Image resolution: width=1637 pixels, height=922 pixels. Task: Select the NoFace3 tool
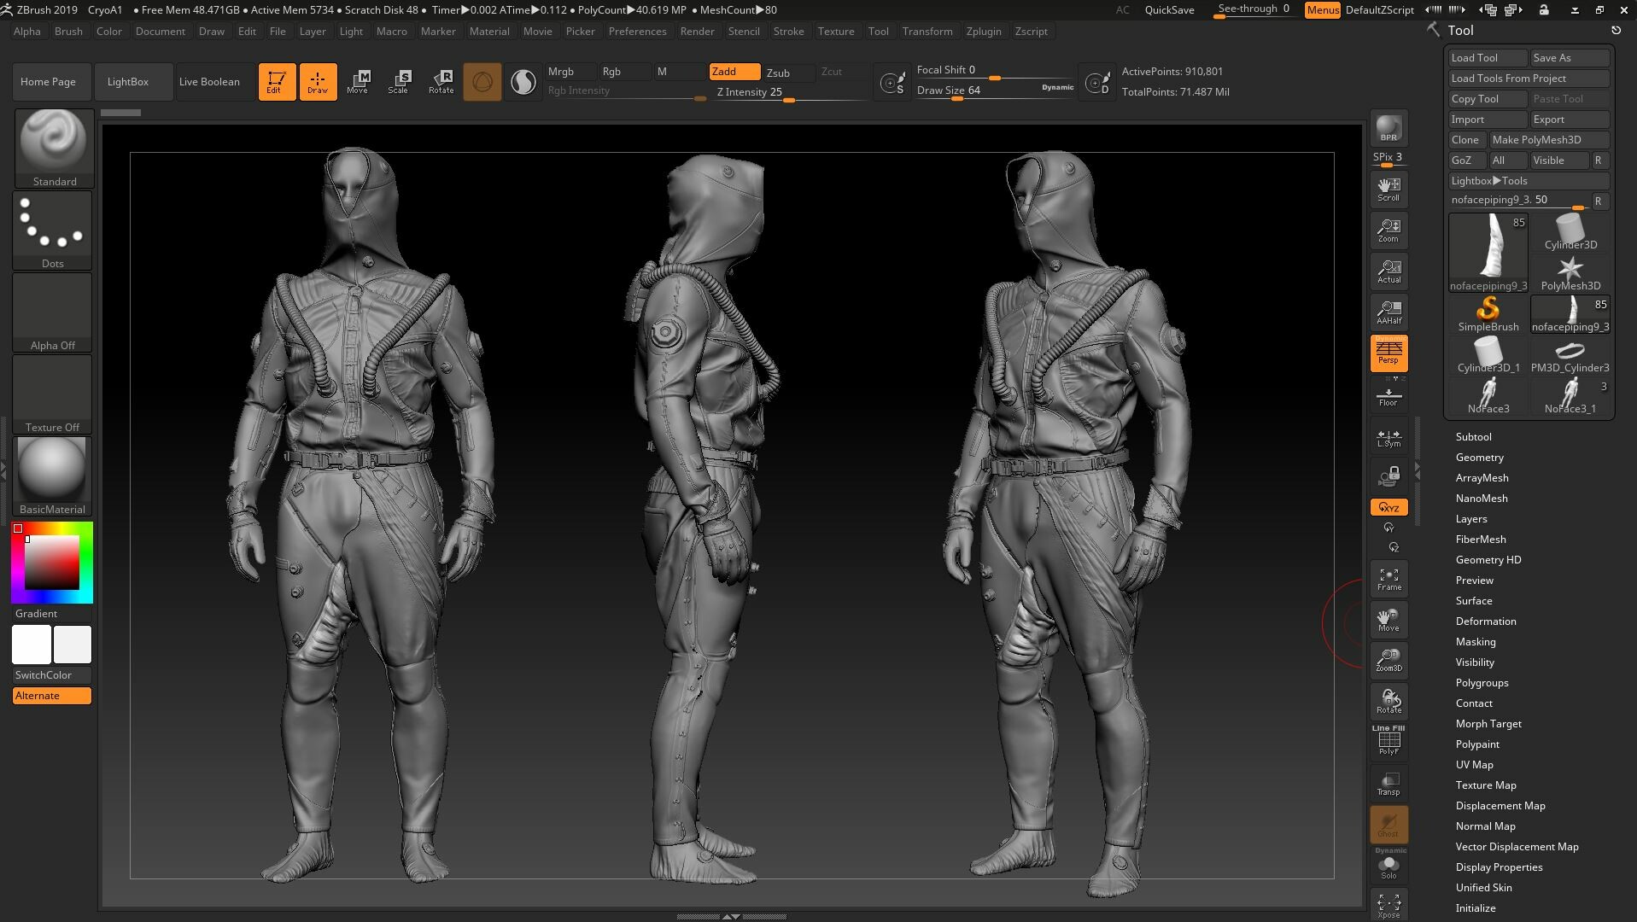pos(1488,396)
